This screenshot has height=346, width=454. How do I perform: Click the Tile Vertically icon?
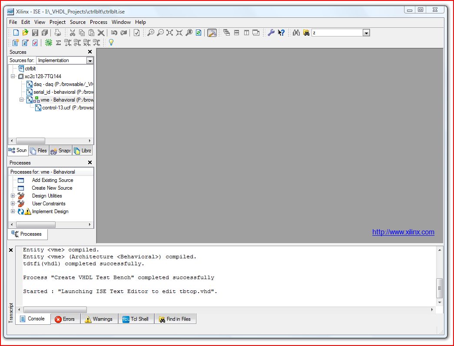coord(246,33)
